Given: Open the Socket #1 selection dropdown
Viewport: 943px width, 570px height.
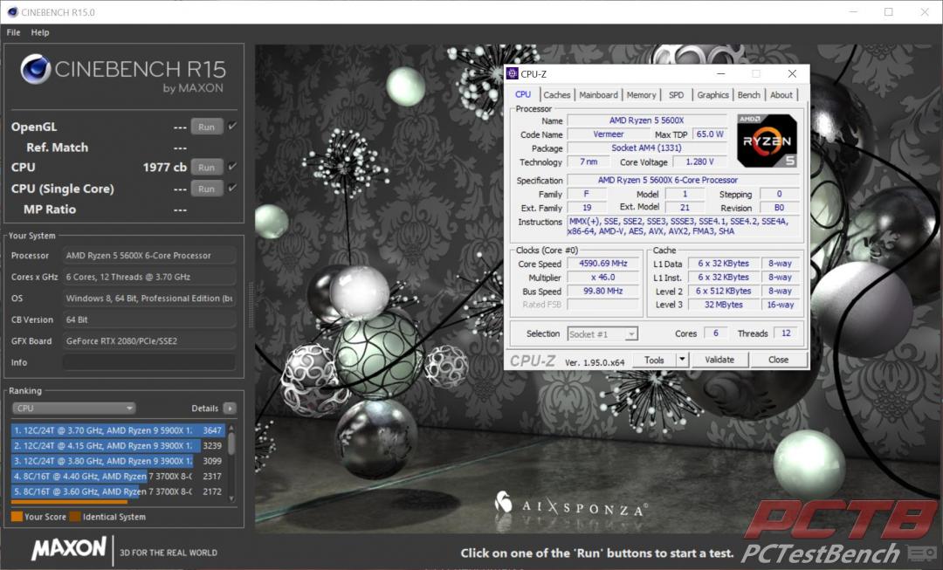Looking at the screenshot, I should coord(602,333).
